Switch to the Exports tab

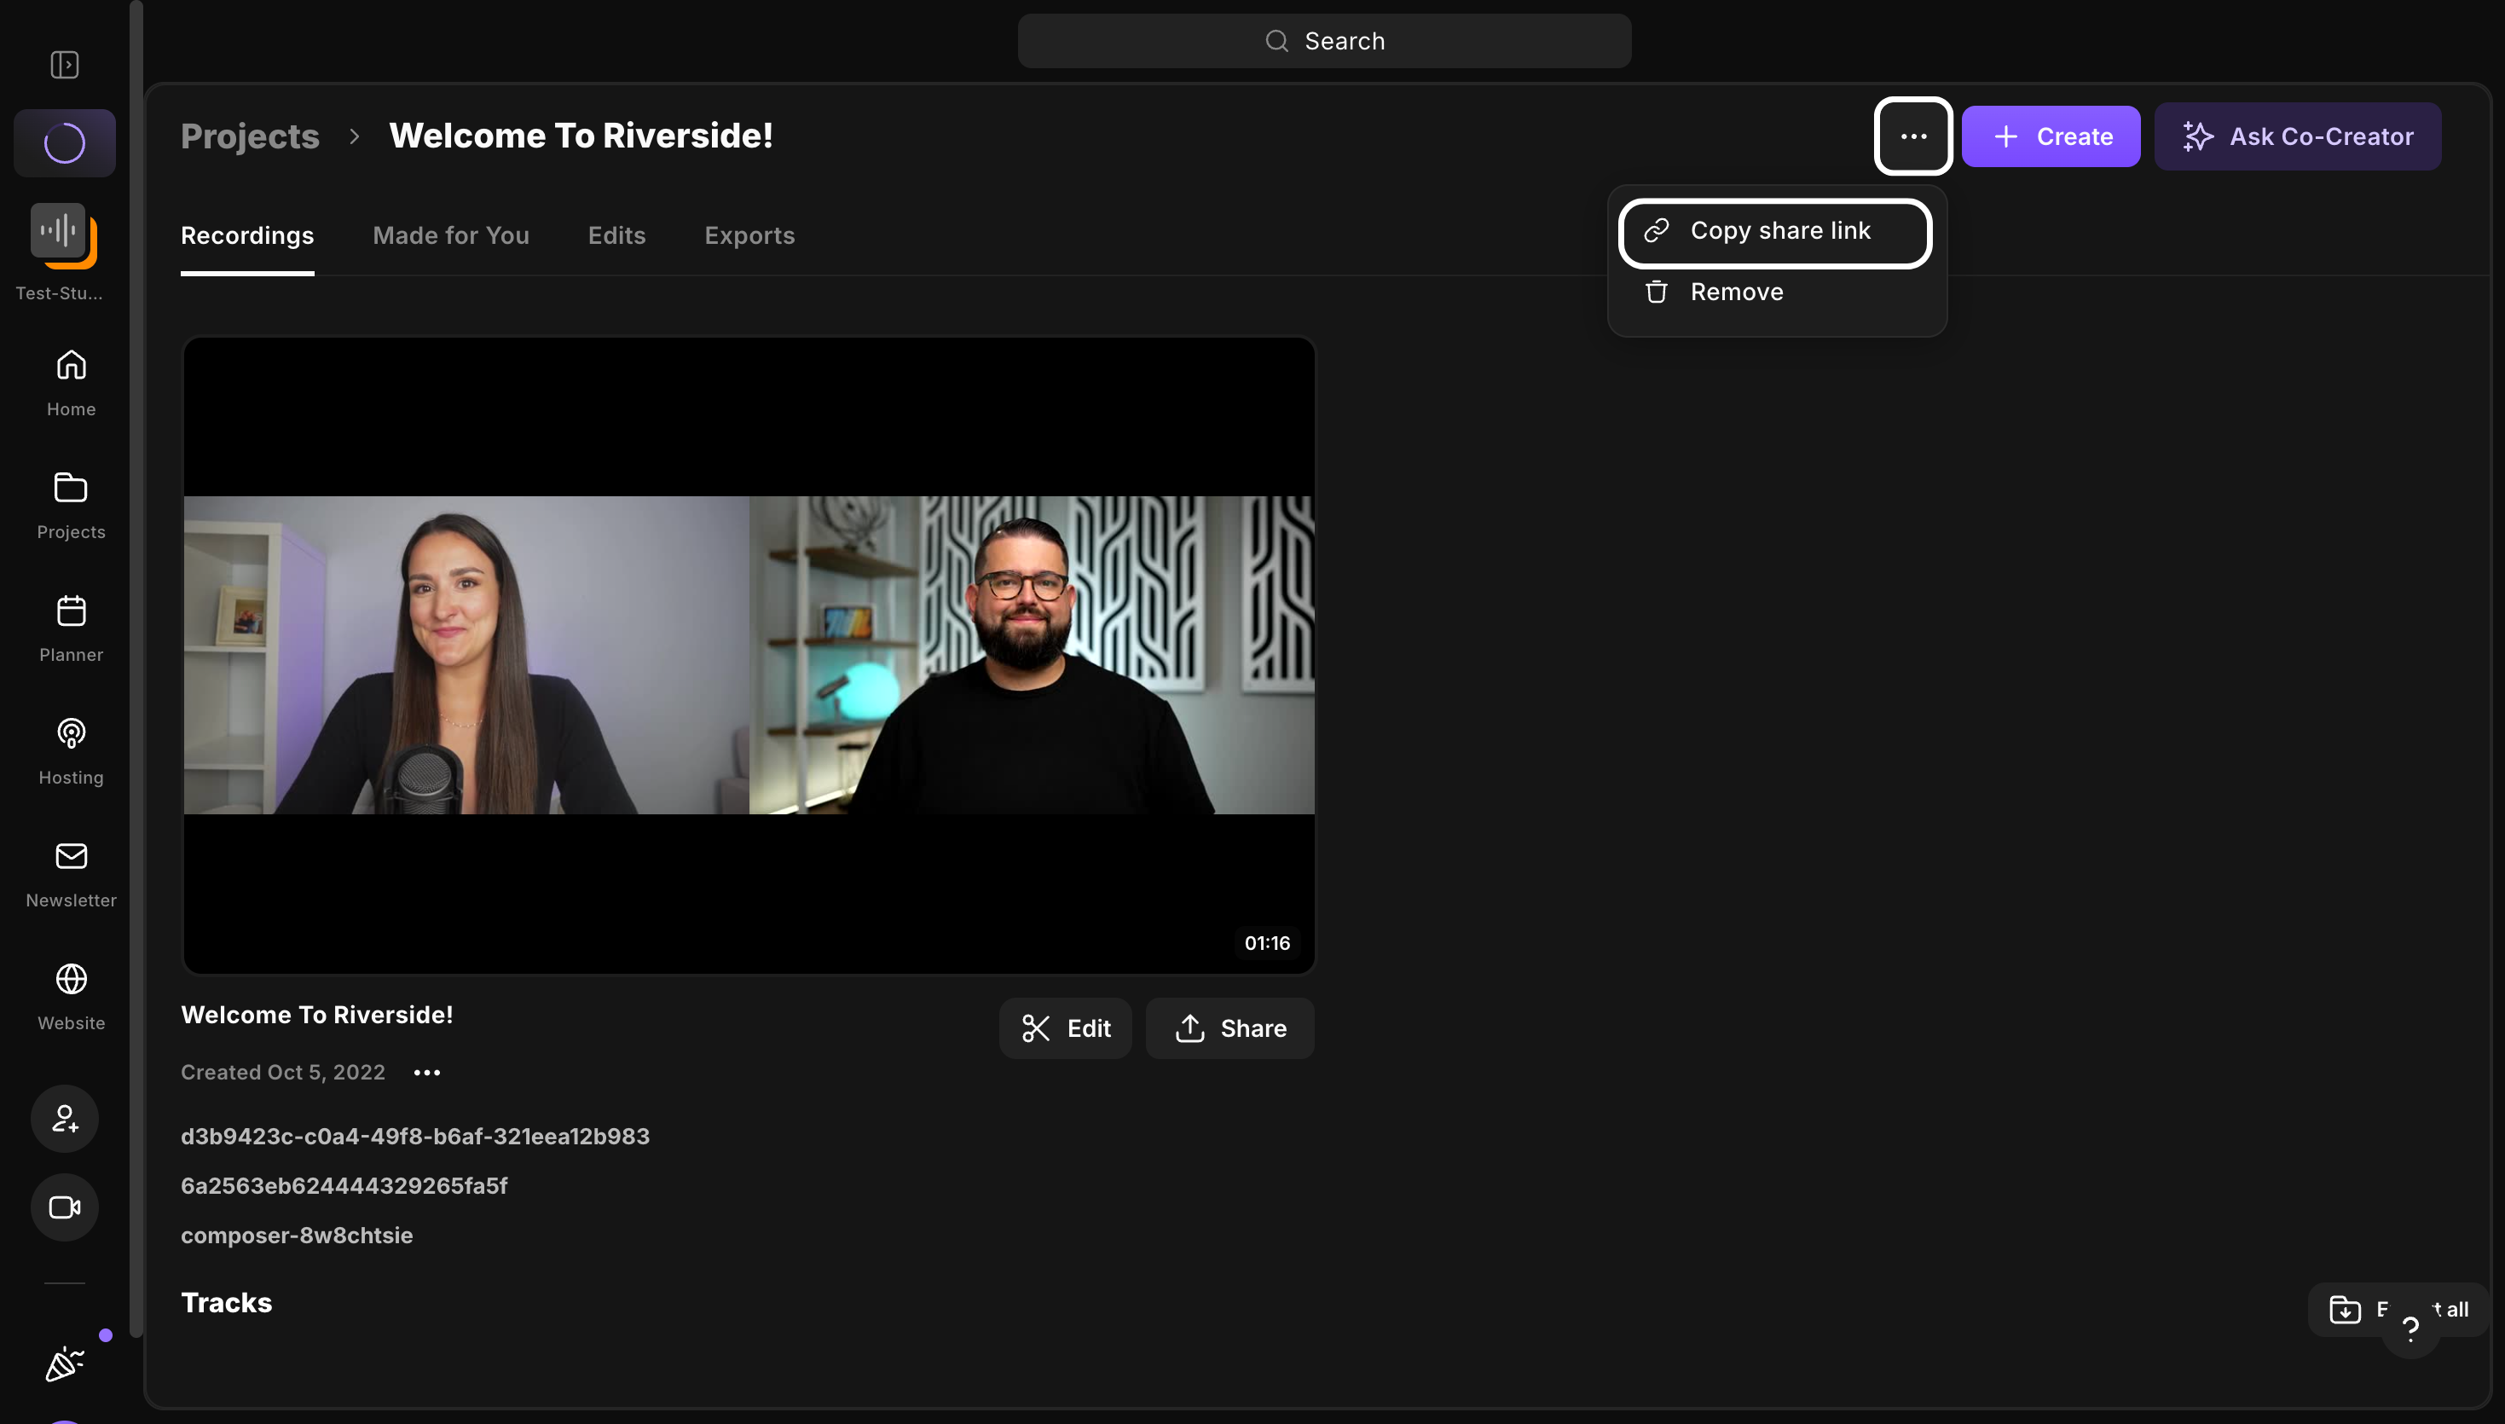pyautogui.click(x=749, y=235)
